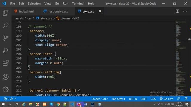
Task: Open File Explorer from the taskbar
Action: tap(31, 104)
